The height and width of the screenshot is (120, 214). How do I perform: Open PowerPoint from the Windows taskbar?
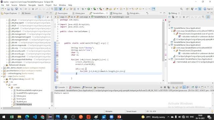pos(119,117)
